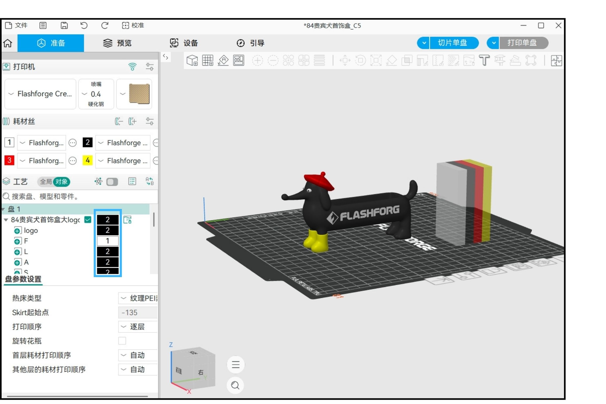The image size is (606, 404).
Task: Click the red filament 3 color swatch
Action: click(x=9, y=160)
